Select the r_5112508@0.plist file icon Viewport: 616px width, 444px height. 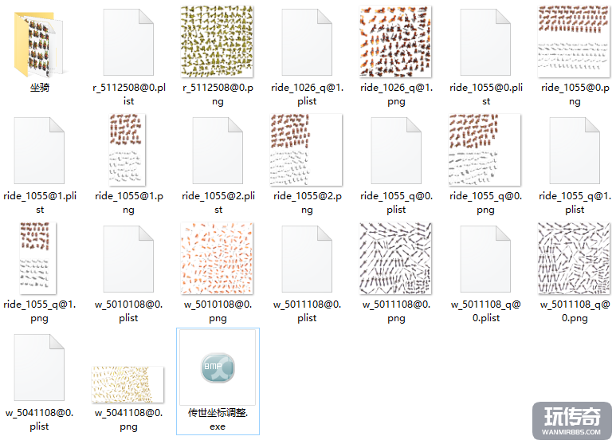(128, 42)
